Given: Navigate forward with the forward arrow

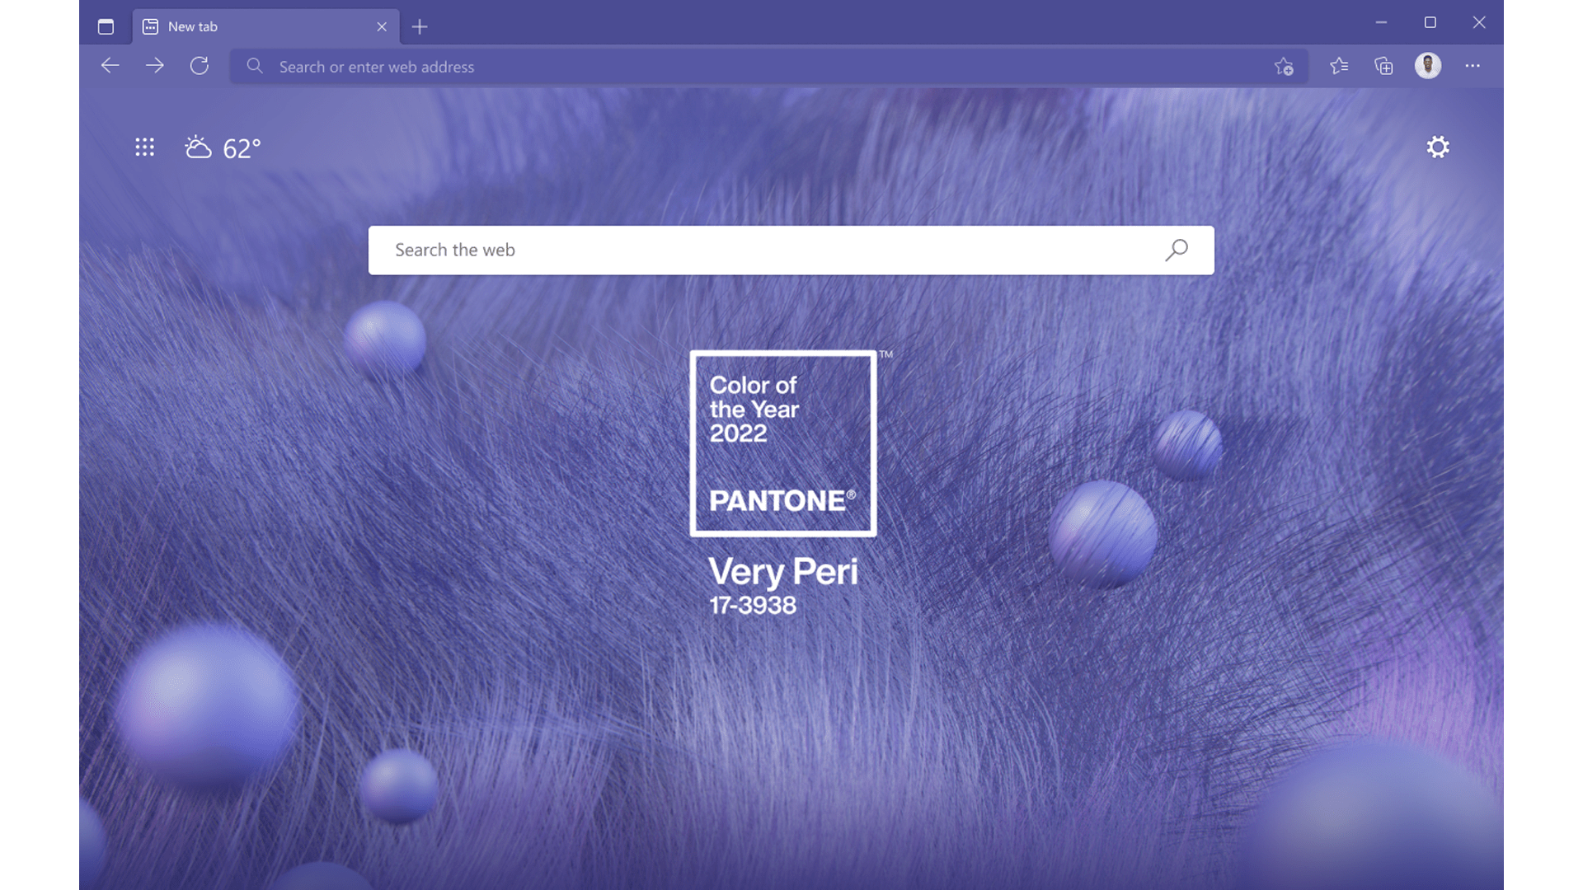Looking at the screenshot, I should pos(154,66).
